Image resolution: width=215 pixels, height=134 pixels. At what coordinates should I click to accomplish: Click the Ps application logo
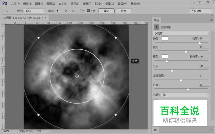(x=5, y=3)
